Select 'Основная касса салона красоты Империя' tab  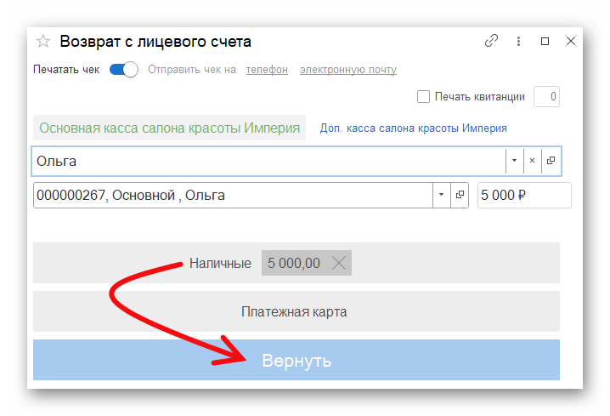point(169,128)
